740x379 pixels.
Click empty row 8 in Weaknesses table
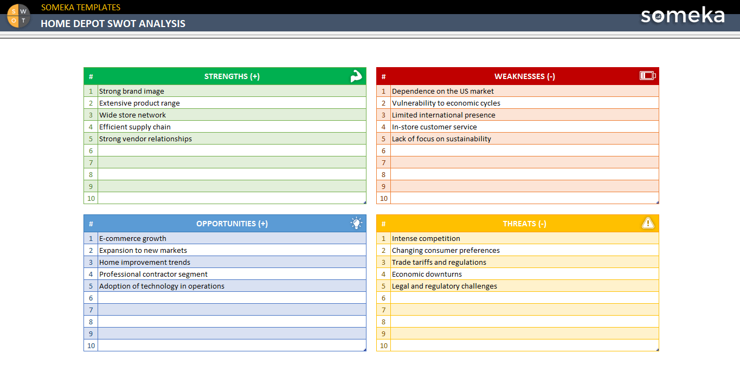click(x=525, y=174)
